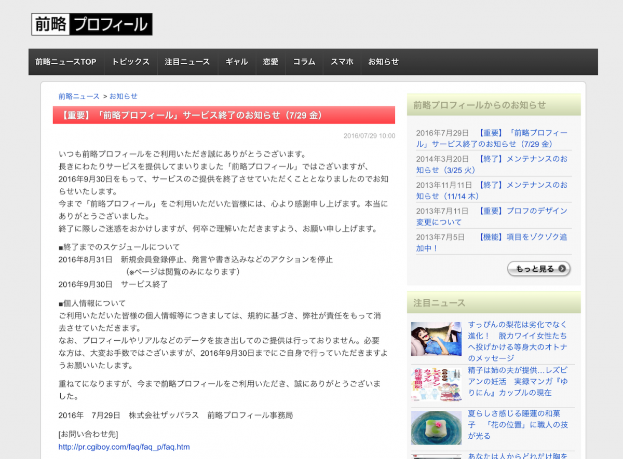Go to 注目ニュース in the nav bar
623x459 pixels.
coord(187,62)
